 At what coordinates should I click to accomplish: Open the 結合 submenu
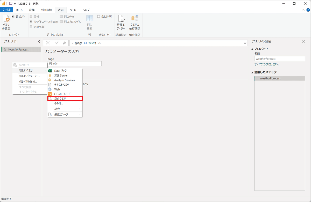[65, 109]
